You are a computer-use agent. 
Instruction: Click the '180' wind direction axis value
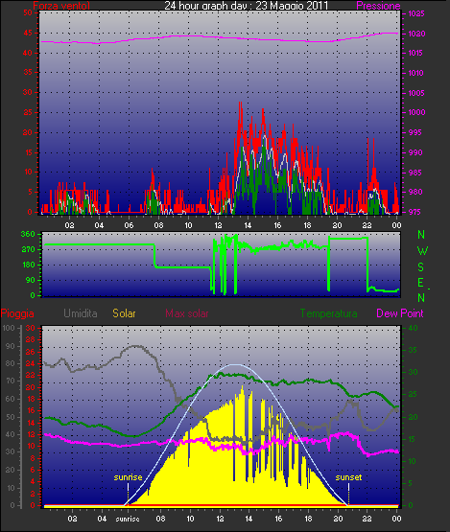click(x=29, y=265)
